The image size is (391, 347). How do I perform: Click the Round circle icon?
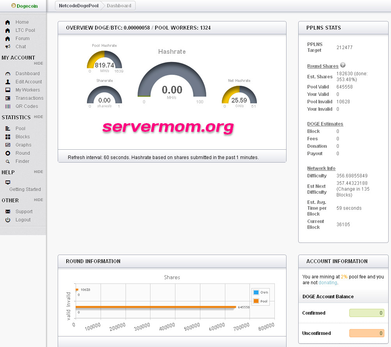tap(8, 153)
